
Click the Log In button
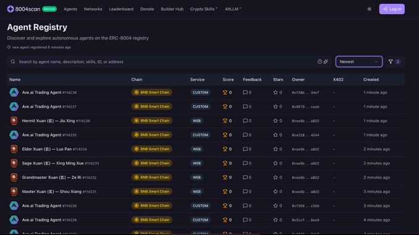[392, 9]
